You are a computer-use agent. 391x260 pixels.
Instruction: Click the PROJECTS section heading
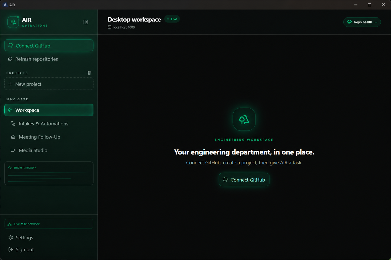(x=17, y=73)
